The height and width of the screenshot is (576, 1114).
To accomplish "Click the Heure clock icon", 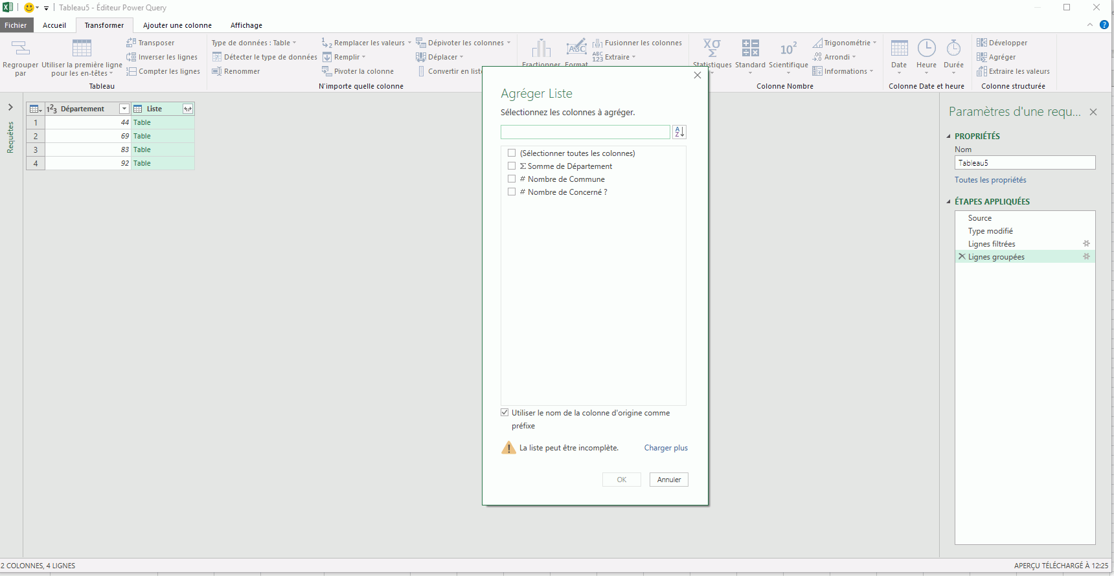I will 926,49.
